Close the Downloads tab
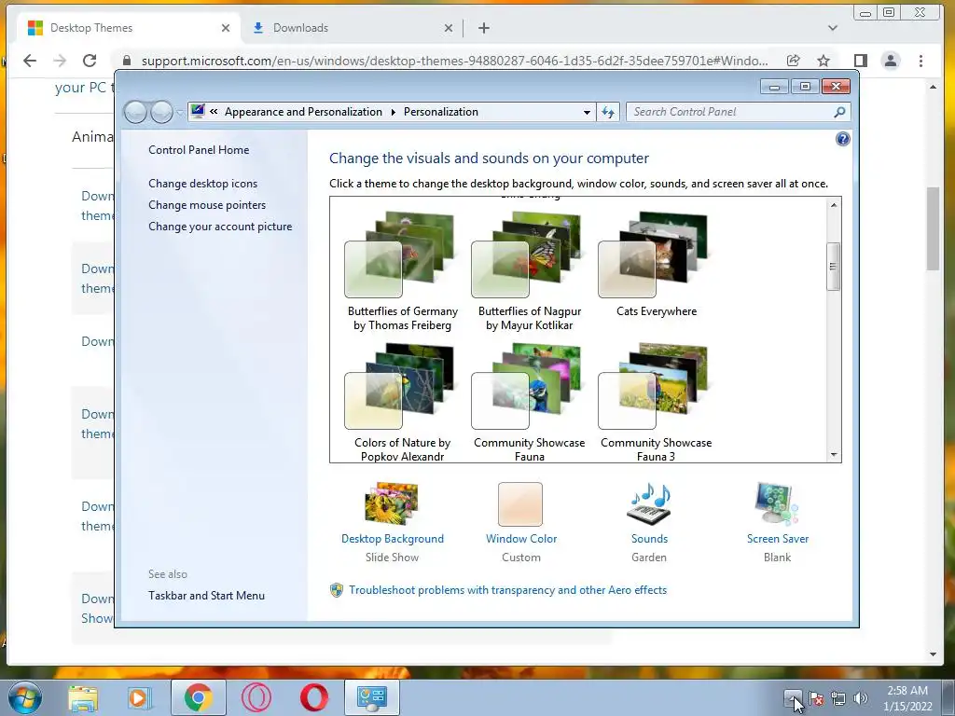The image size is (955, 716). [x=449, y=28]
